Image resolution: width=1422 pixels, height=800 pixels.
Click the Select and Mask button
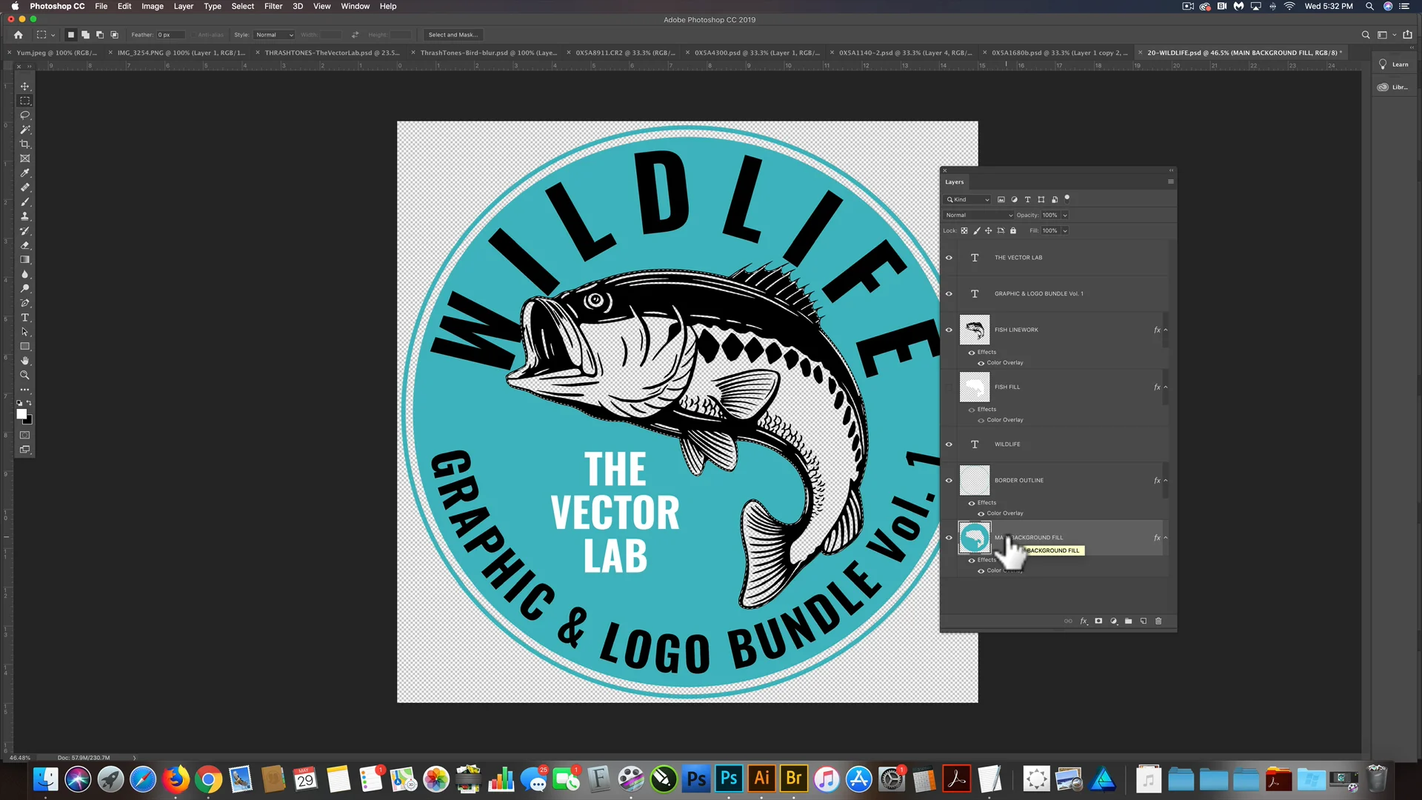click(x=453, y=34)
